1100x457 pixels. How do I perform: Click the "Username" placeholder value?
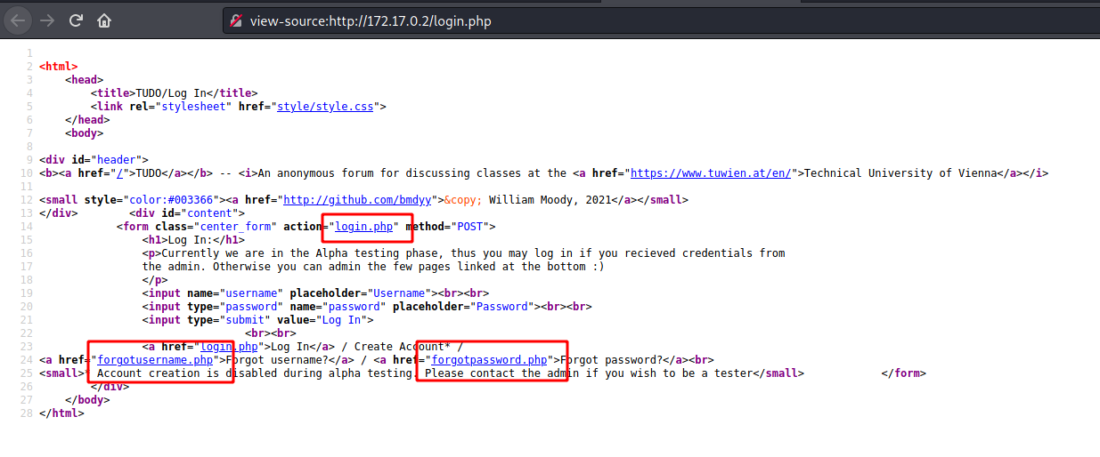(400, 293)
